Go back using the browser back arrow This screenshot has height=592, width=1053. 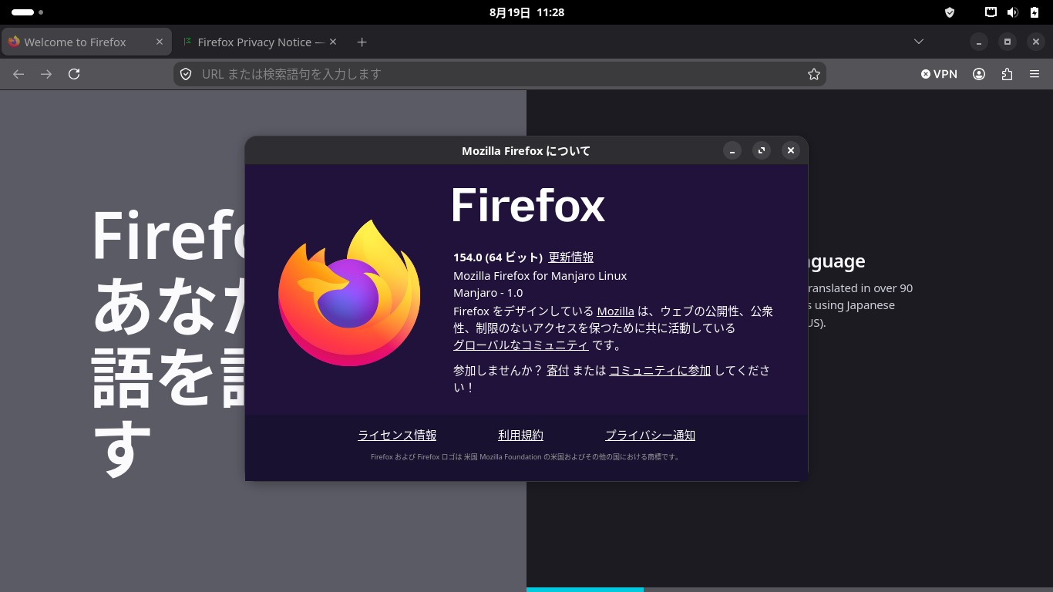(x=19, y=74)
